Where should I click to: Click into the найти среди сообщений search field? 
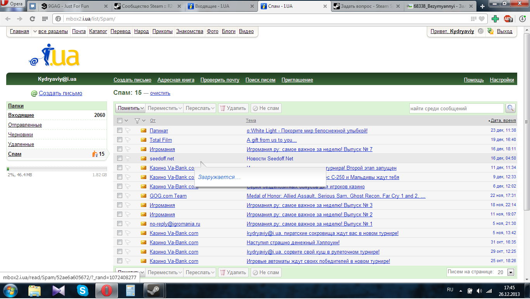pos(456,108)
